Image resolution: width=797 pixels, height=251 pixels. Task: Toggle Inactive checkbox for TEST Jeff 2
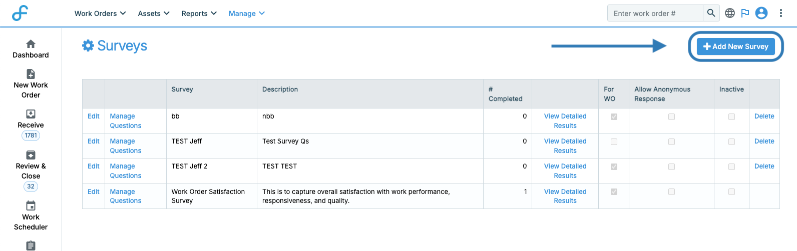(731, 166)
